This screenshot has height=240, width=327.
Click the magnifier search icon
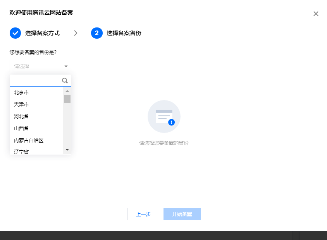click(65, 80)
